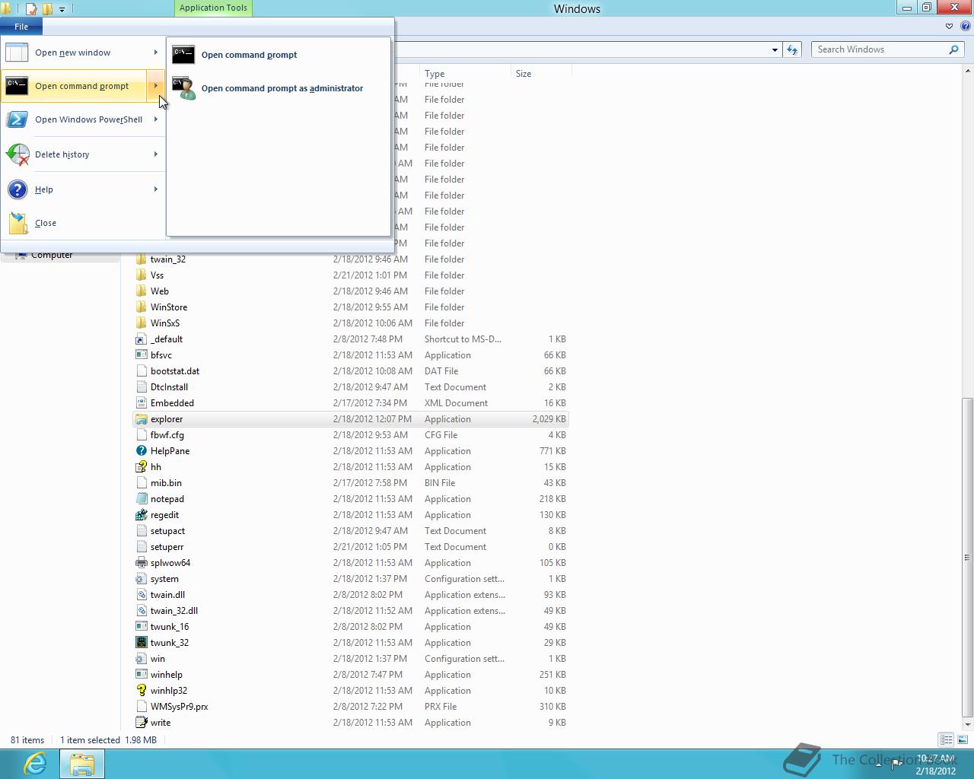Click the Open Windows PowerShell icon
The image size is (974, 779).
(17, 119)
